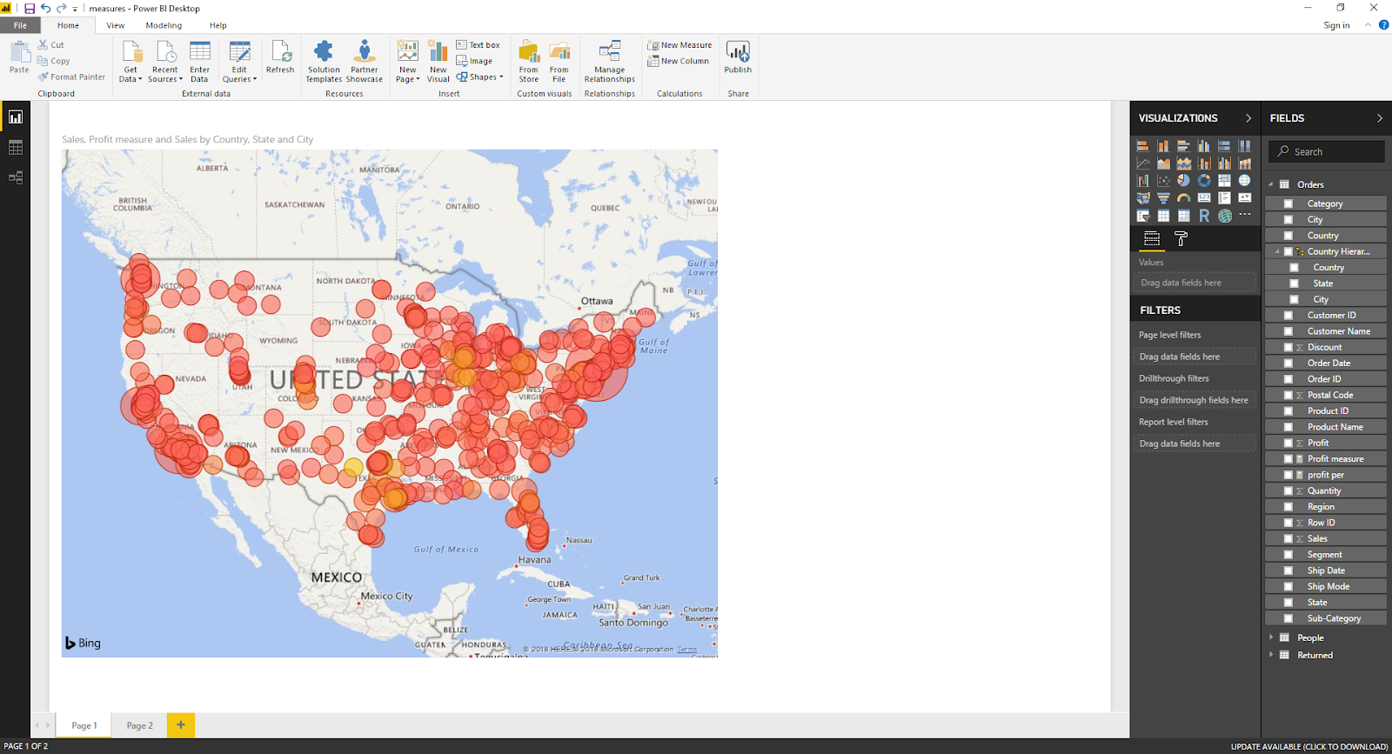1392x754 pixels.
Task: Pick the Card visualization
Action: coord(1204,198)
